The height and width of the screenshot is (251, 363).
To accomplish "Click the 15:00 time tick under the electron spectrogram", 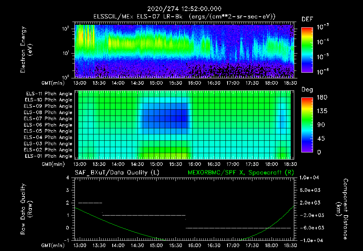I will click(156, 83).
